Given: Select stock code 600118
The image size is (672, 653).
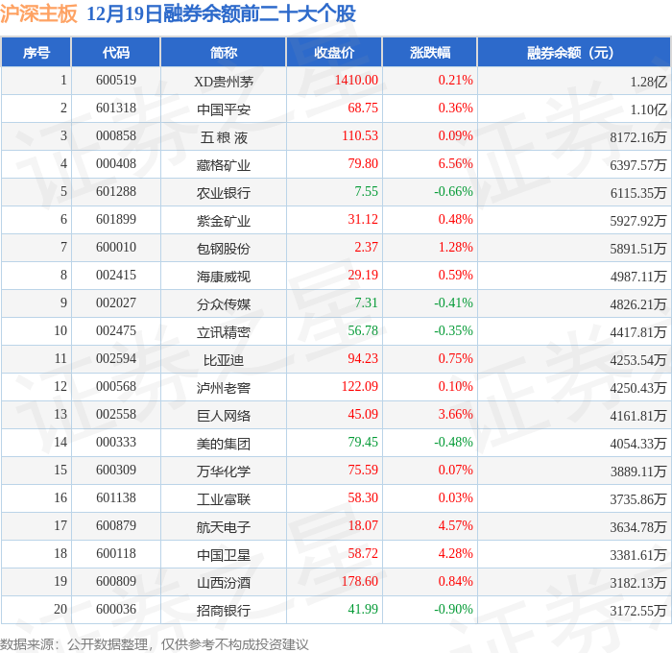Looking at the screenshot, I should (x=116, y=554).
